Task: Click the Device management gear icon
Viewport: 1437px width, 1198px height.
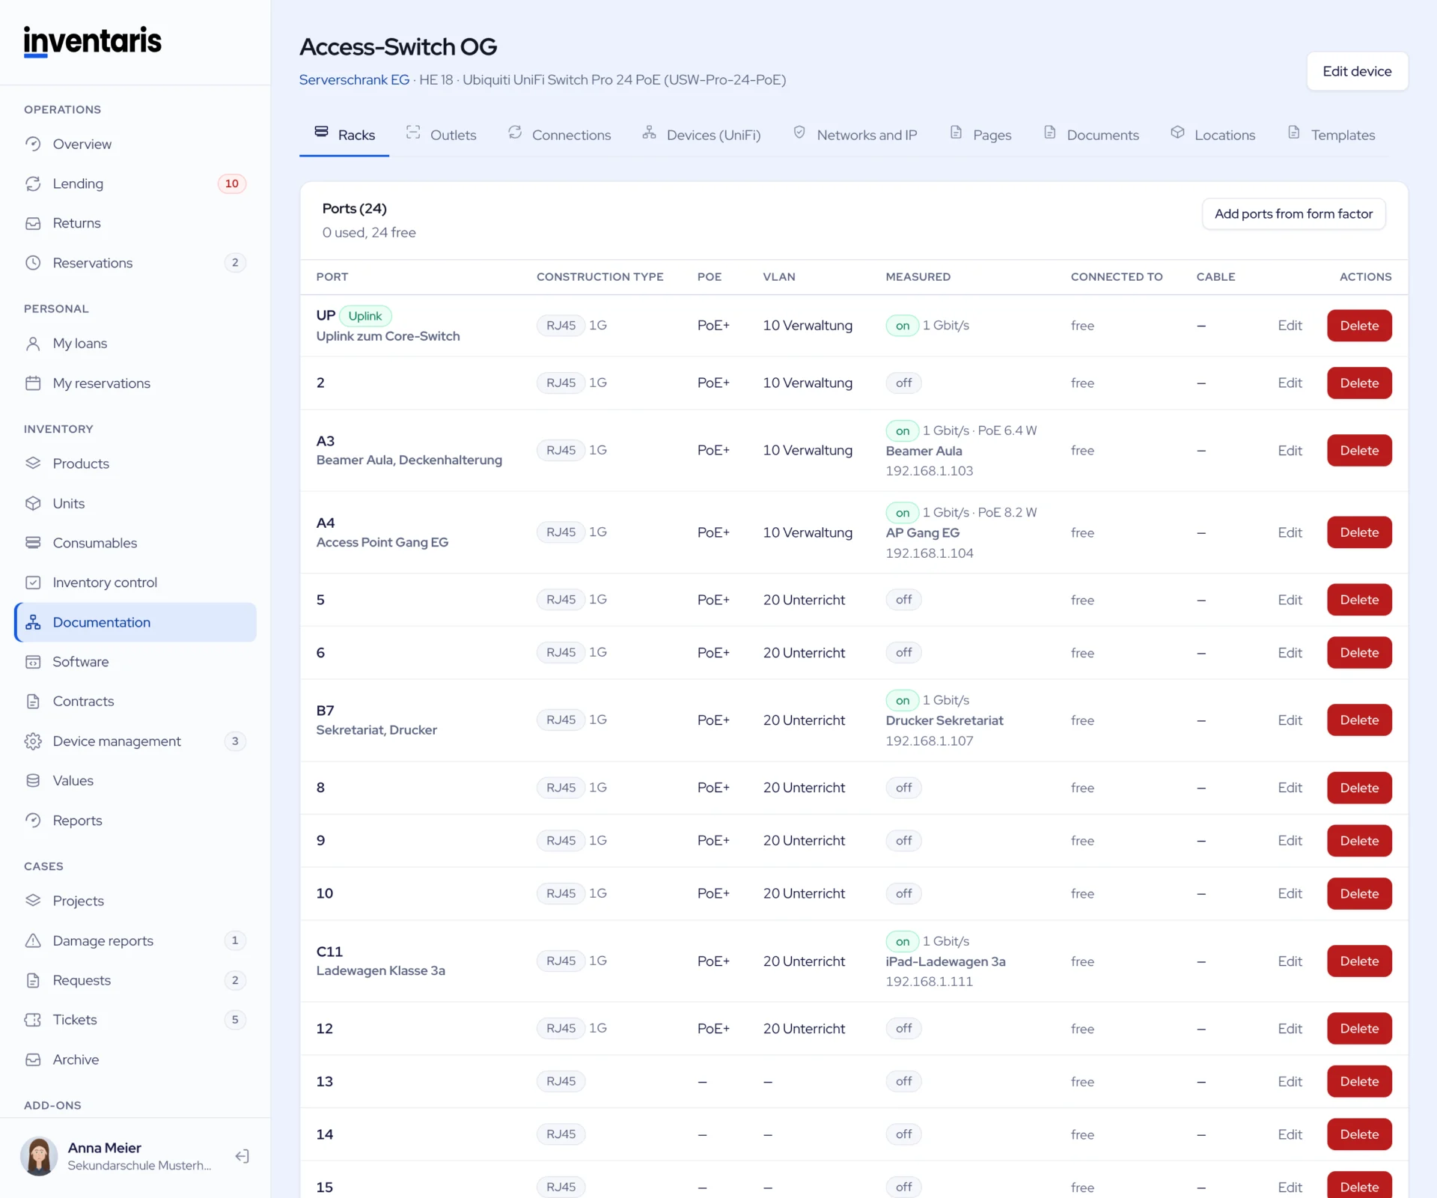Action: click(x=33, y=741)
